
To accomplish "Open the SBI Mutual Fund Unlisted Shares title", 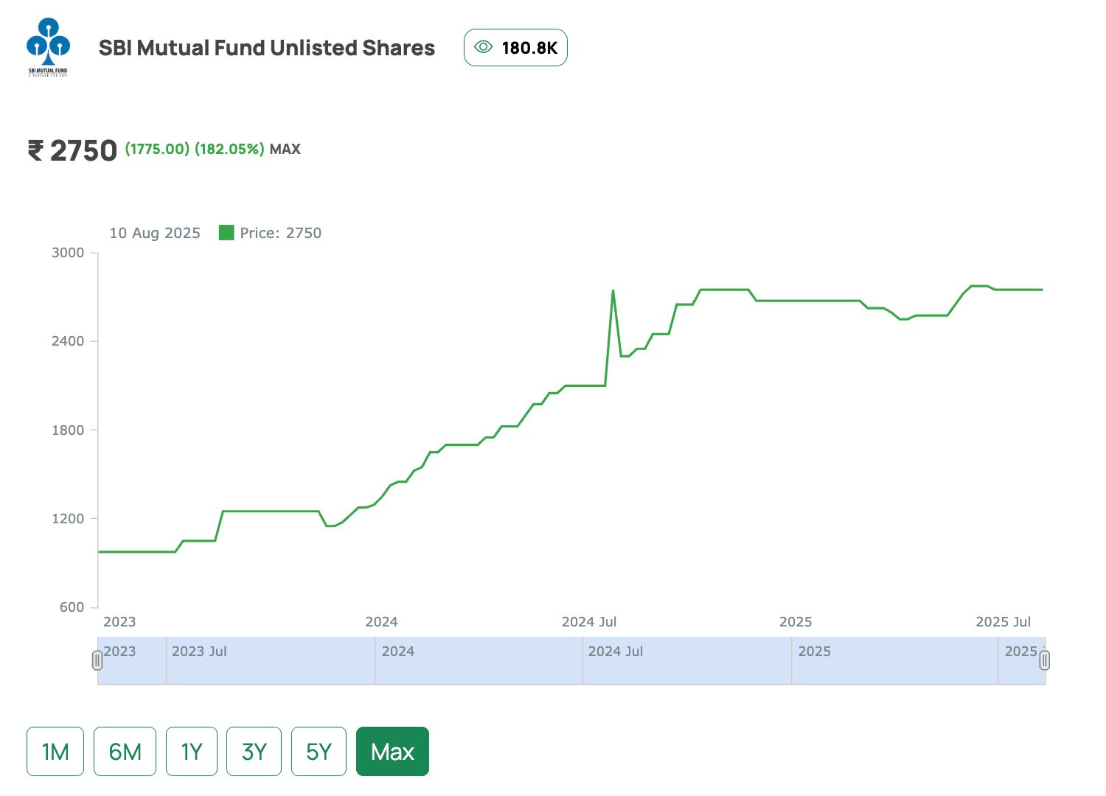I will tap(267, 48).
